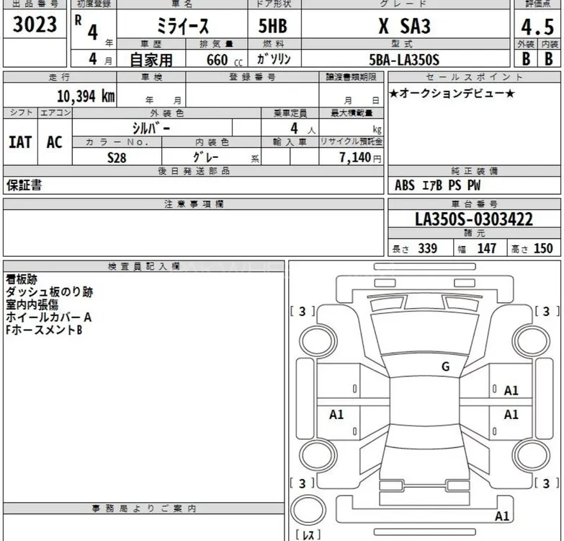Click the 注意事項欄 header
Screen dimensions: 564x541
[194, 204]
